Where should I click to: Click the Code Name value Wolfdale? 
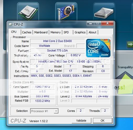point(45,46)
